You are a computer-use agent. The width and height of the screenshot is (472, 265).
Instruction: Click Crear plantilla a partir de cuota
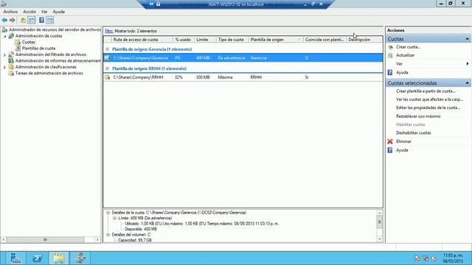(x=426, y=91)
